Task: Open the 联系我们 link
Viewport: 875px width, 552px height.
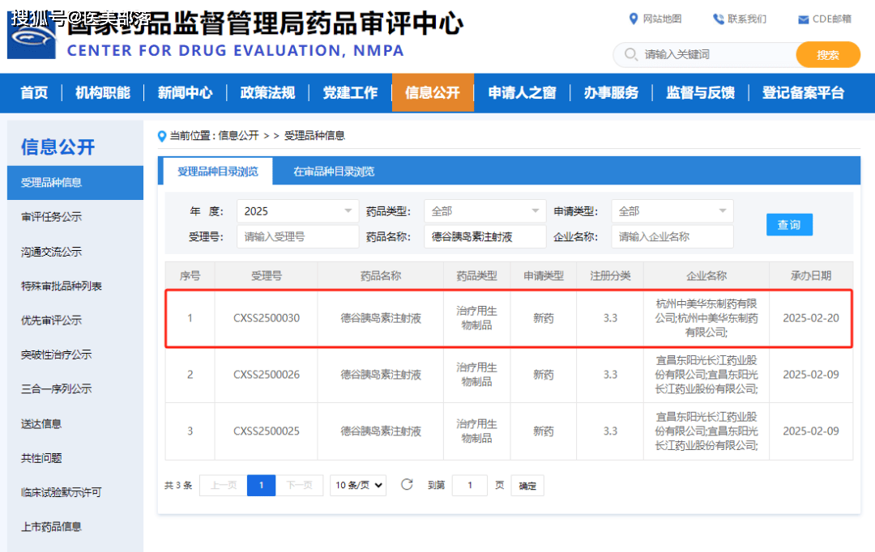Action: tap(747, 19)
